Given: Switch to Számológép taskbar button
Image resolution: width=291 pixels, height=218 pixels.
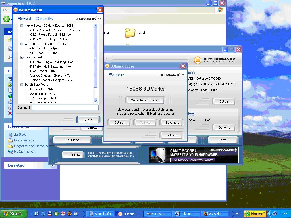Looking at the screenshot, I should 100,214.
